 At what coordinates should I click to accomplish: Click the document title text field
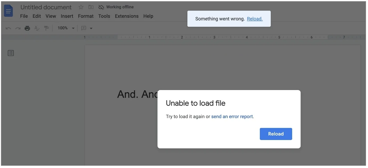click(46, 7)
